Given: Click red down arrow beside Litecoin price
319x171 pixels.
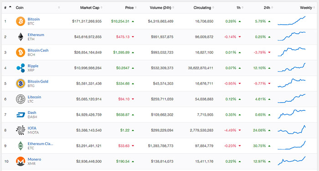Looking at the screenshot, I should (x=133, y=99).
